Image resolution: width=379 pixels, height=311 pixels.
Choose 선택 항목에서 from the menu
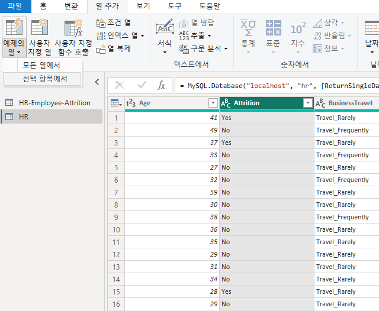coord(45,79)
